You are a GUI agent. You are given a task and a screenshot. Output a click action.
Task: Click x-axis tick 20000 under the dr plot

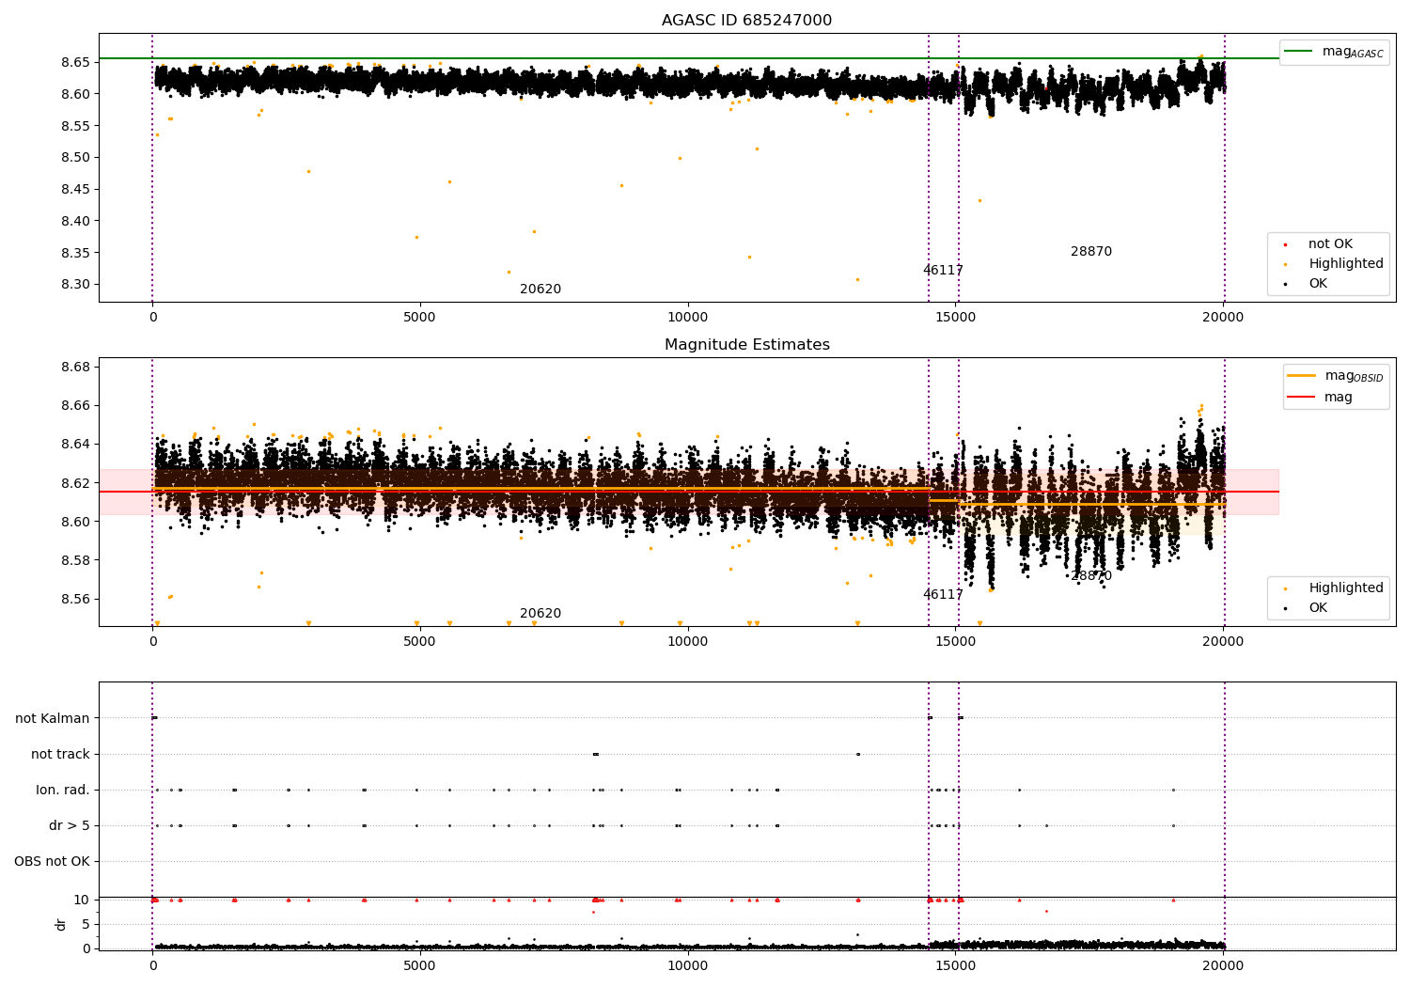pos(1223,966)
